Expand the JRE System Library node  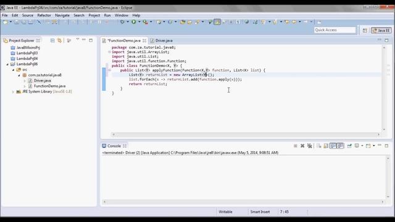(x=14, y=92)
